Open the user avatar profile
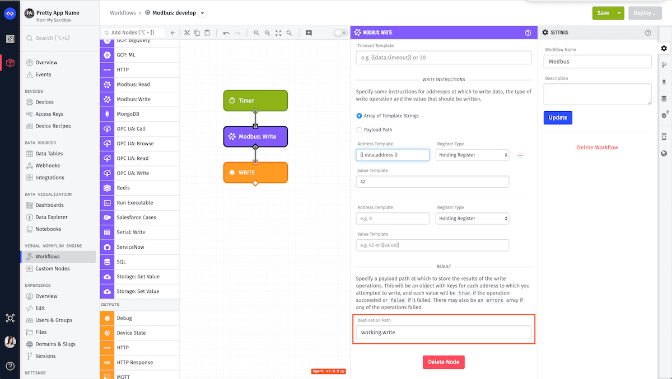Viewport: 672px width, 379px height. coord(10,342)
